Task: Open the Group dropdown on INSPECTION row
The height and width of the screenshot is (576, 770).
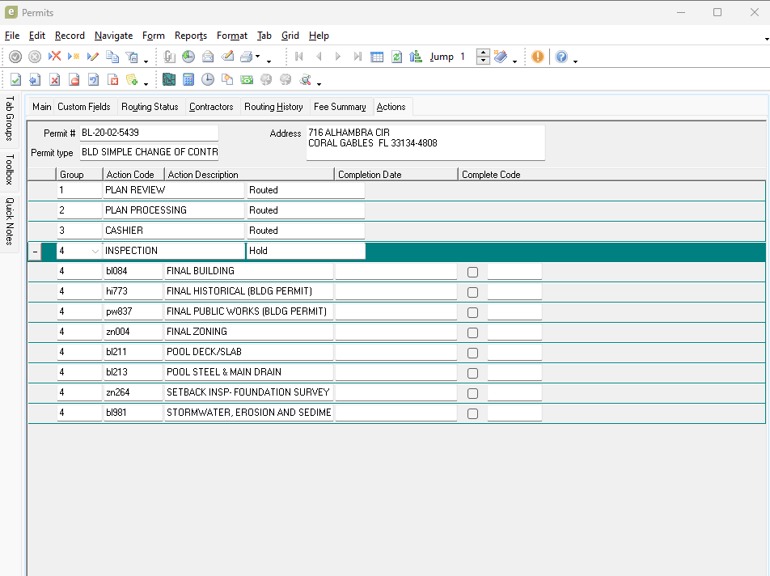Action: [95, 252]
